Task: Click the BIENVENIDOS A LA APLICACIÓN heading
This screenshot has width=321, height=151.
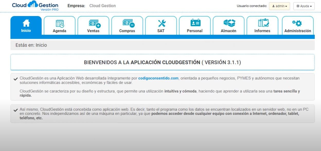Action: click(x=162, y=63)
